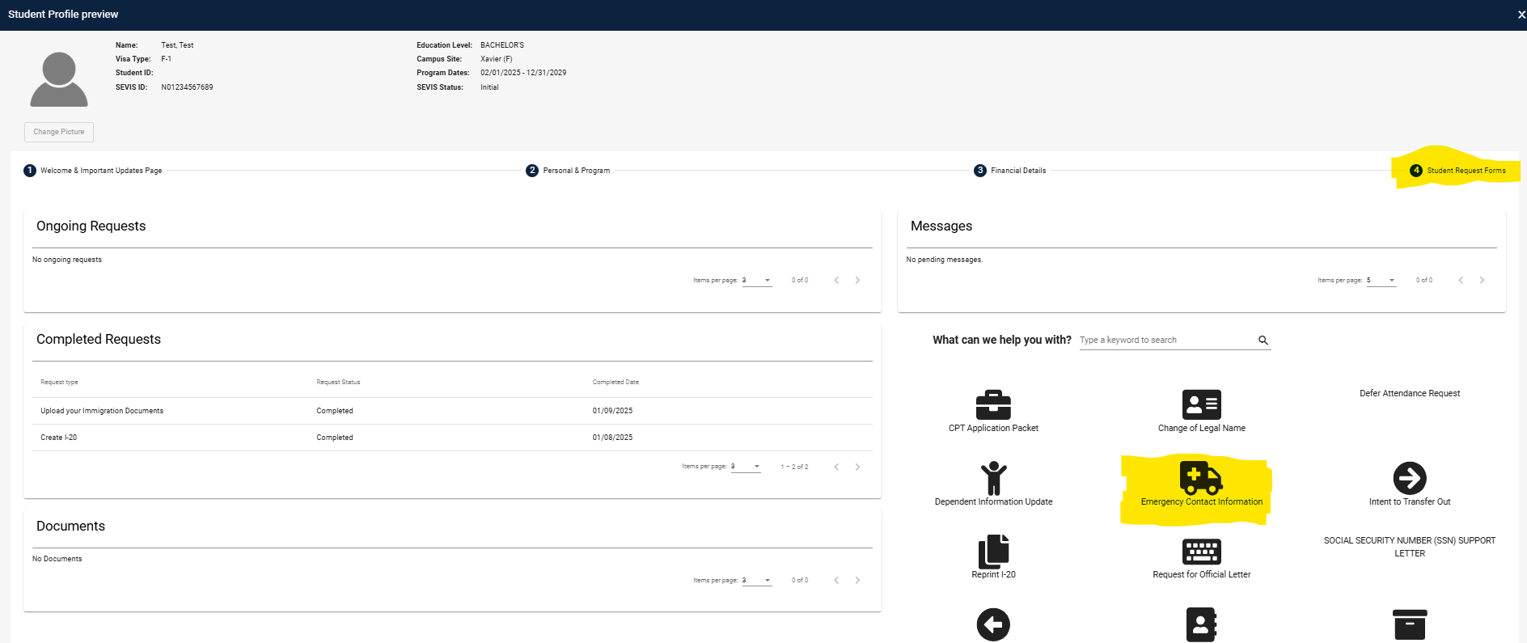Open Documents items per page dropdown

(x=757, y=581)
